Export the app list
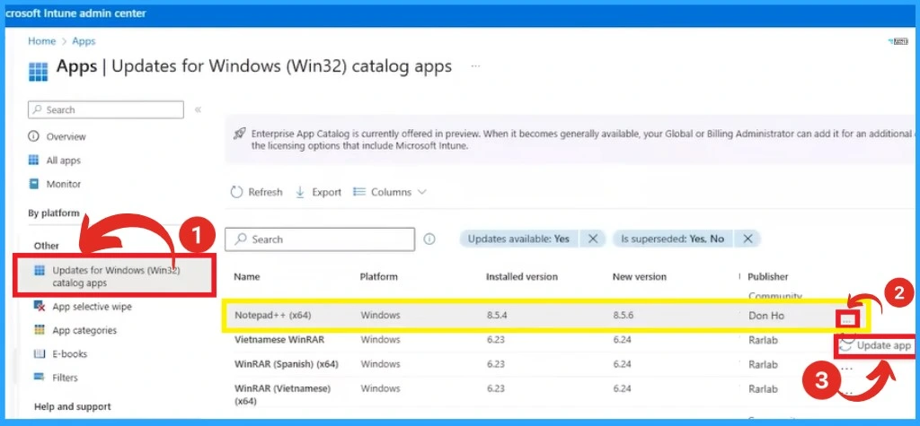The height and width of the screenshot is (426, 920). tap(318, 192)
